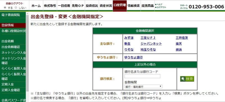Open the 資産状況 menu tab
The width and height of the screenshot is (225, 102).
[106, 6]
